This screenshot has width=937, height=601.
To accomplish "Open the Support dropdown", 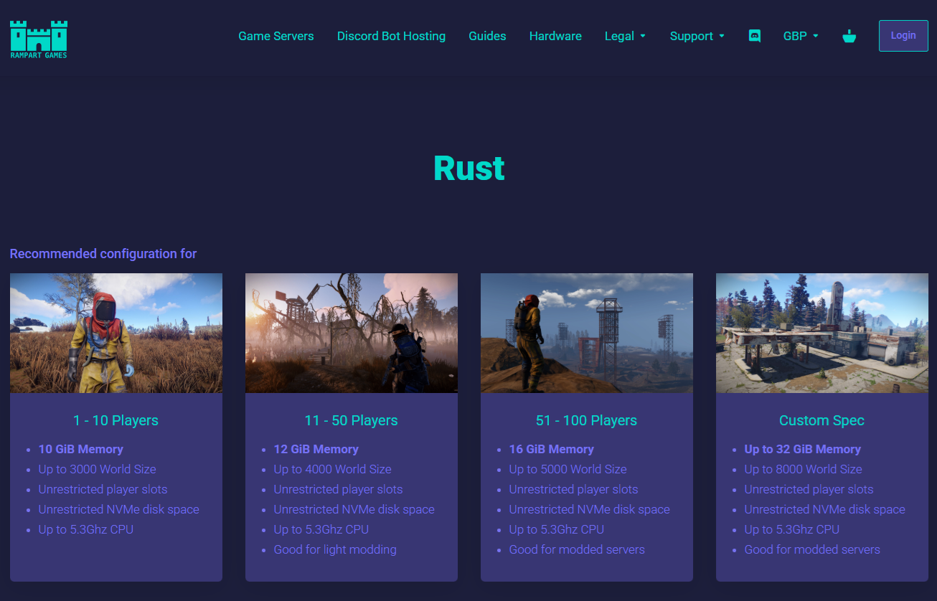I will point(697,35).
